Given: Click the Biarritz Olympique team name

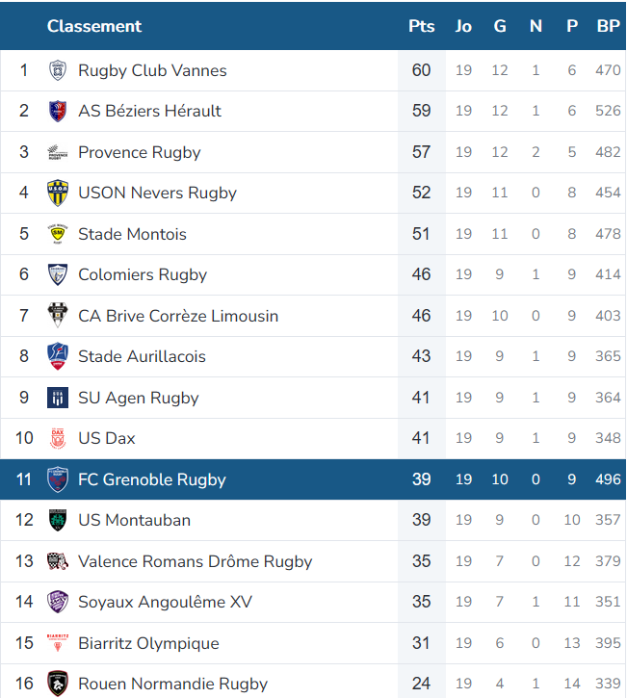Looking at the screenshot, I should tap(148, 643).
